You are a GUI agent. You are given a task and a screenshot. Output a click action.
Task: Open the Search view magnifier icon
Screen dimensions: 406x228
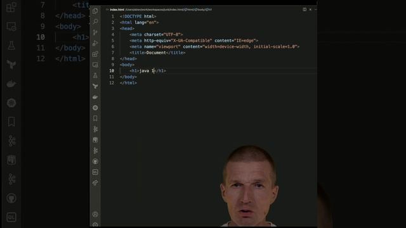pos(95,22)
